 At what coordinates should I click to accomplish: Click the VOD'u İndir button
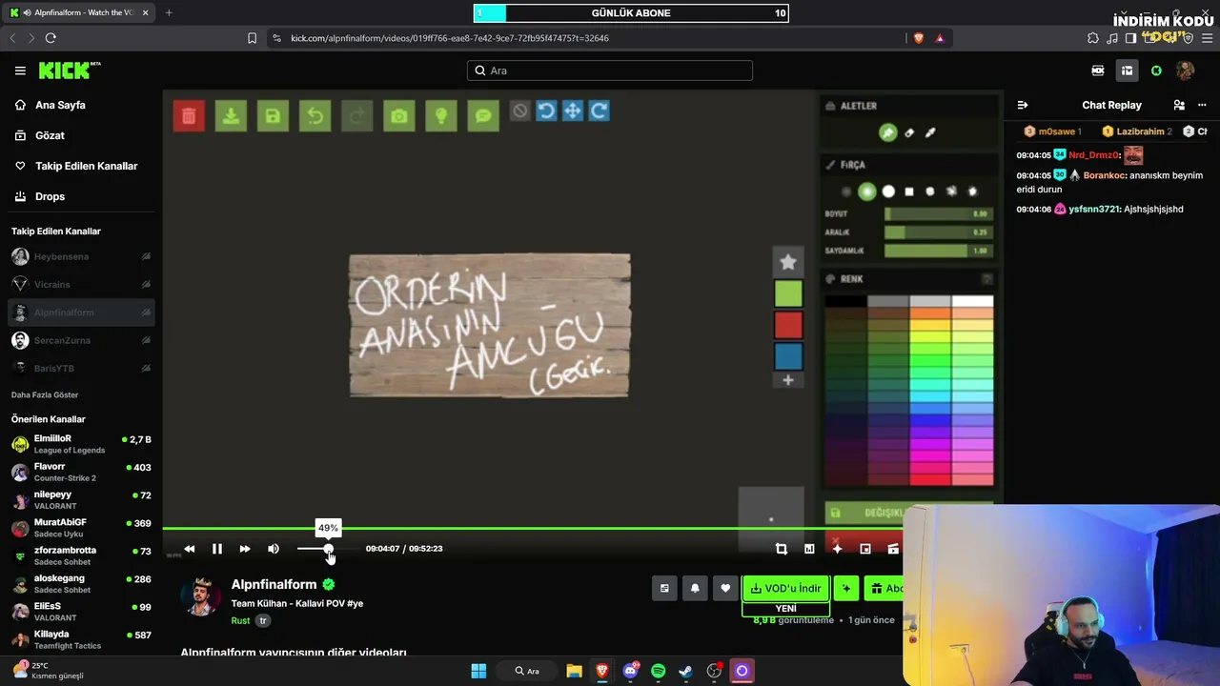click(x=785, y=588)
